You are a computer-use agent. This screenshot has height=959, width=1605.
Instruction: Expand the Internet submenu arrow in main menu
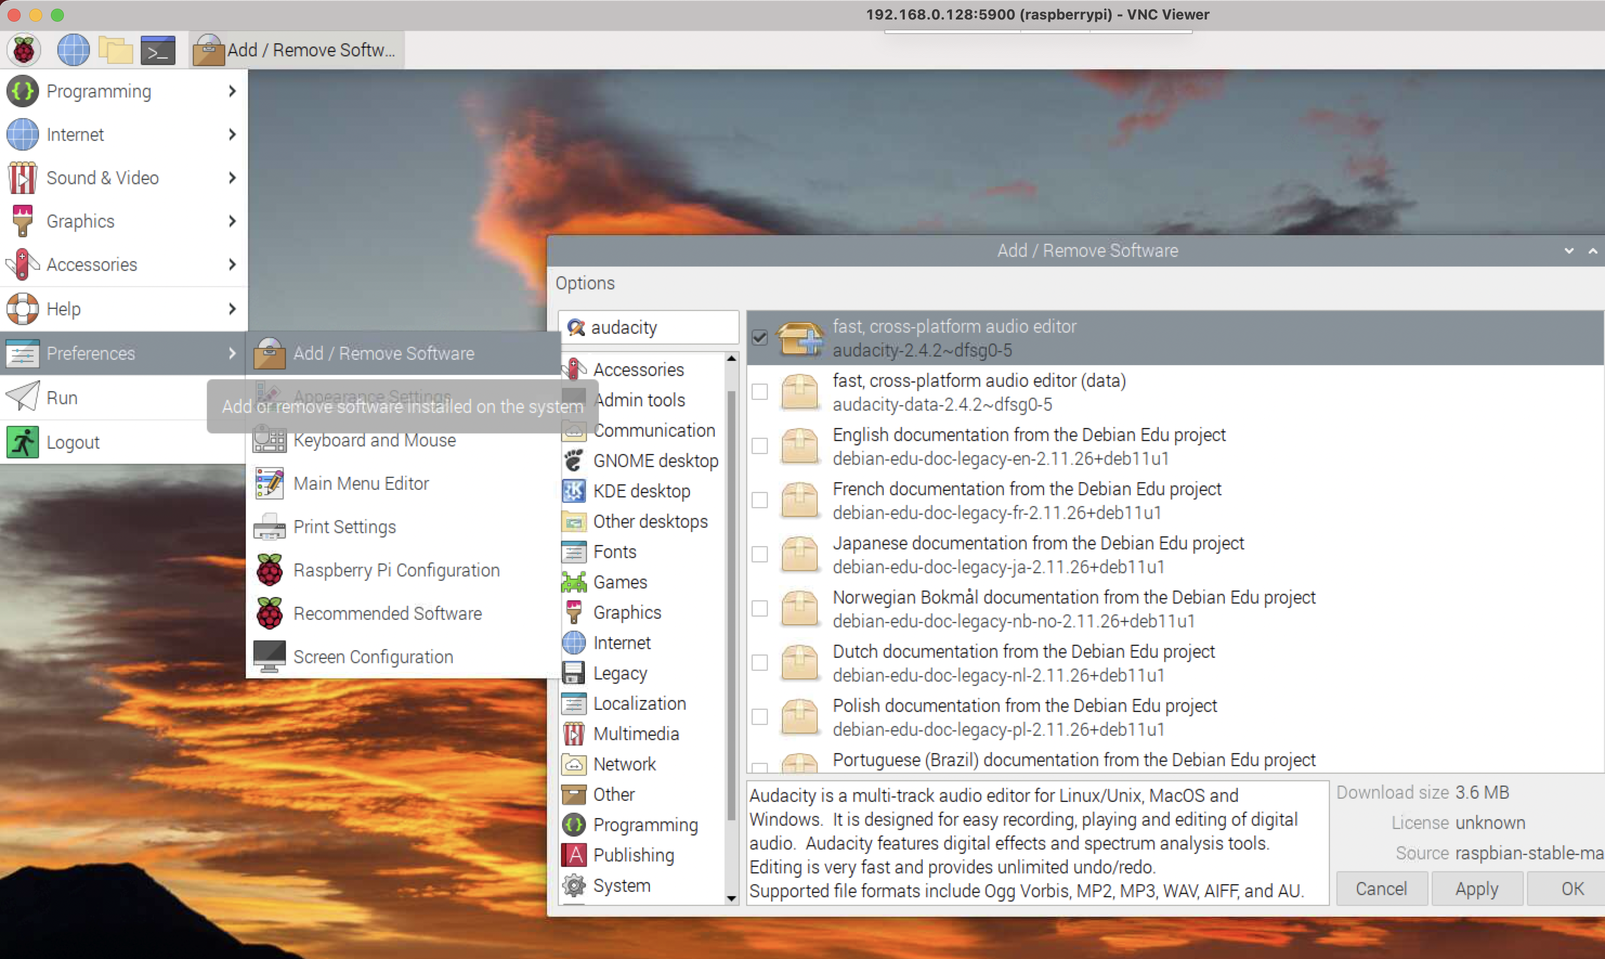tap(232, 134)
